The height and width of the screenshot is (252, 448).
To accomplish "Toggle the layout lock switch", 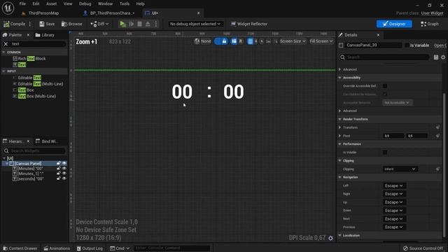I will click(x=221, y=41).
